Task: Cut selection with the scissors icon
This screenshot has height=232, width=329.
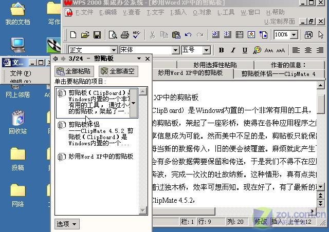Action: [152, 34]
